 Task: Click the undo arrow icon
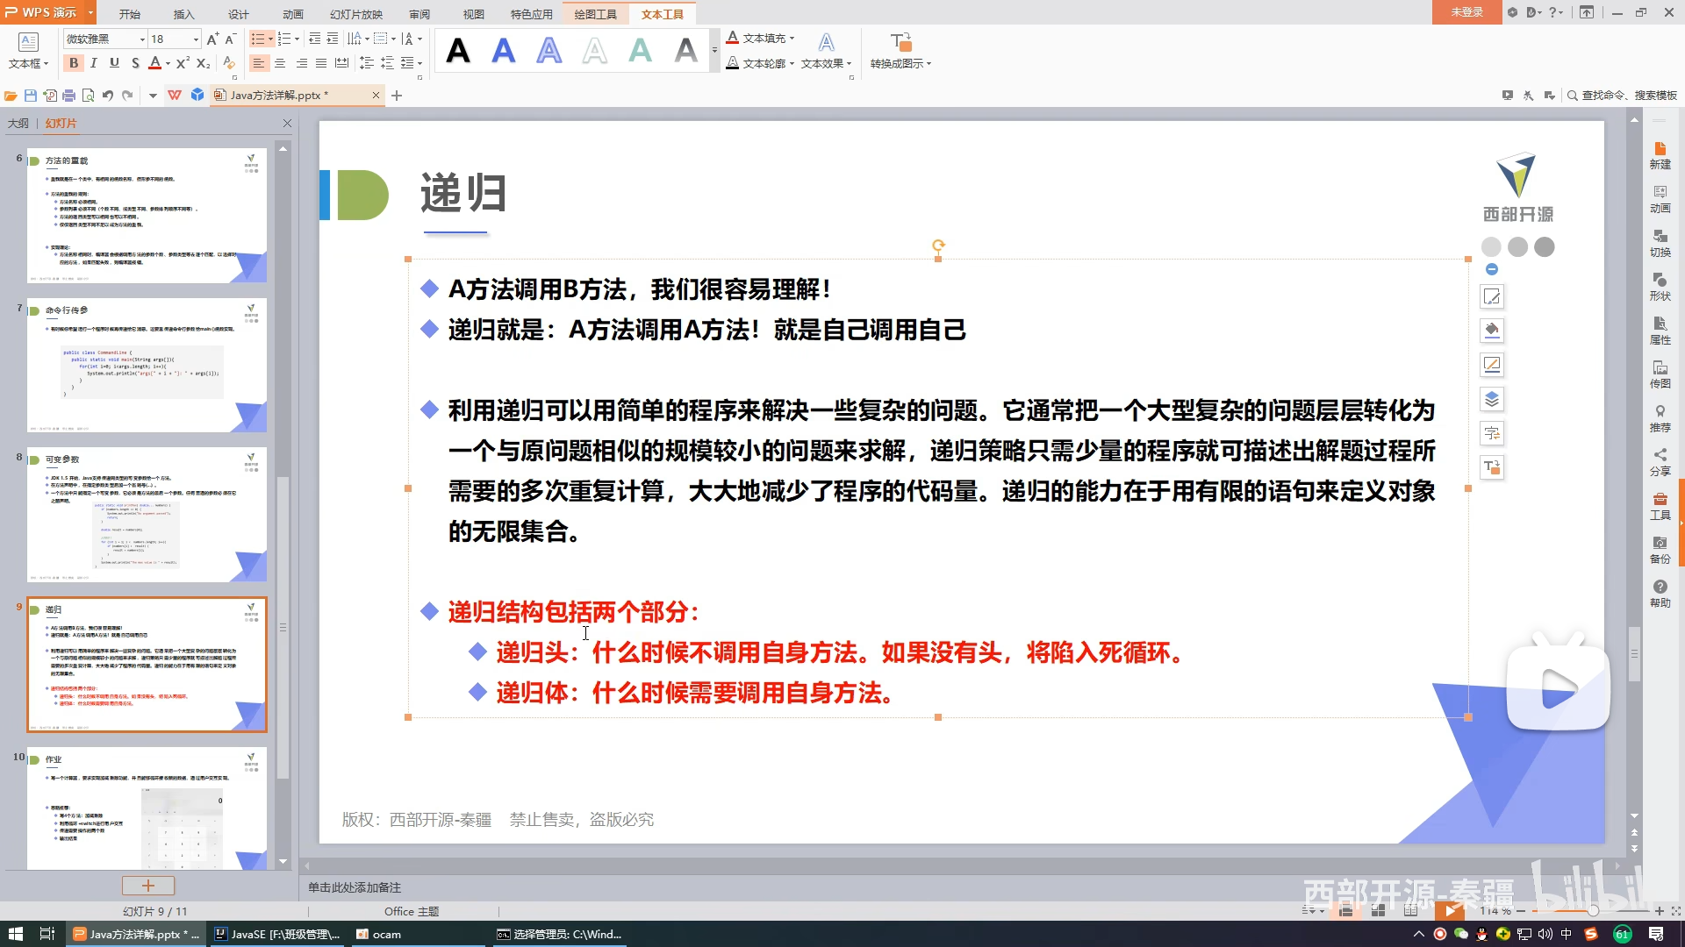pyautogui.click(x=107, y=96)
